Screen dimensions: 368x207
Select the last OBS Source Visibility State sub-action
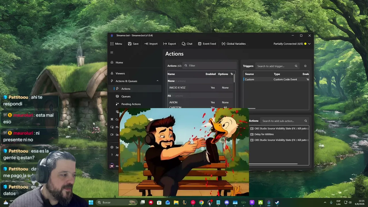279,140
